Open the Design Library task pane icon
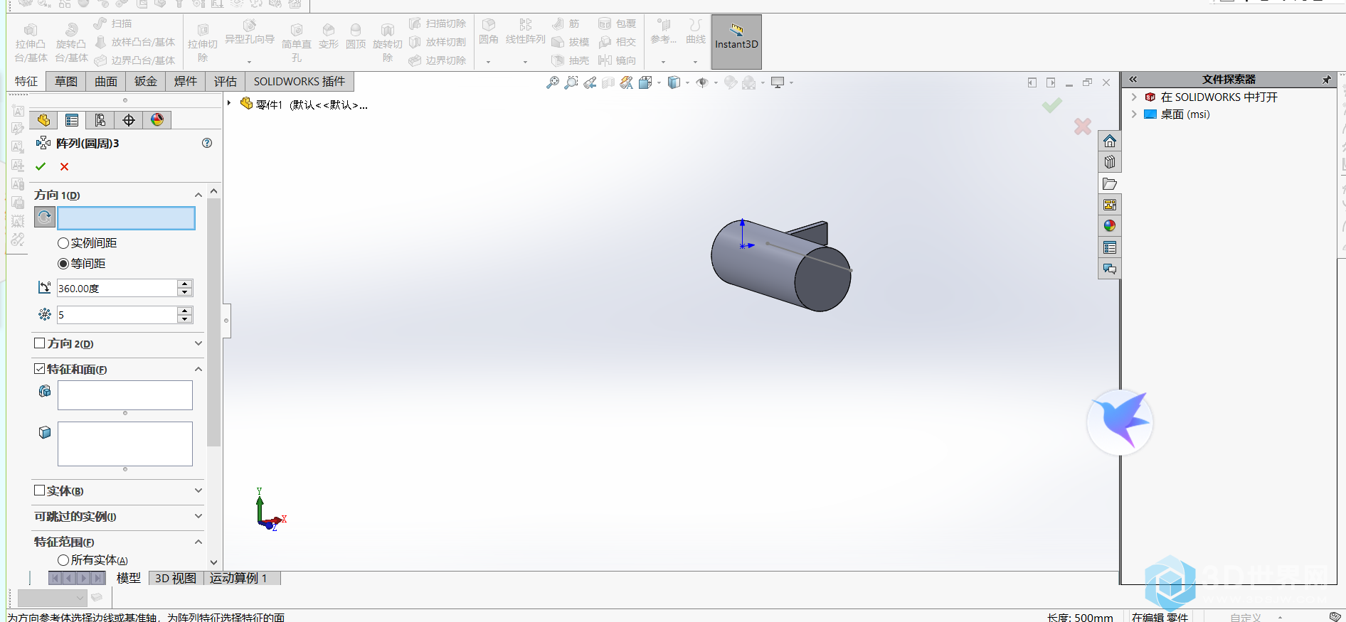This screenshot has height=622, width=1346. point(1110,163)
